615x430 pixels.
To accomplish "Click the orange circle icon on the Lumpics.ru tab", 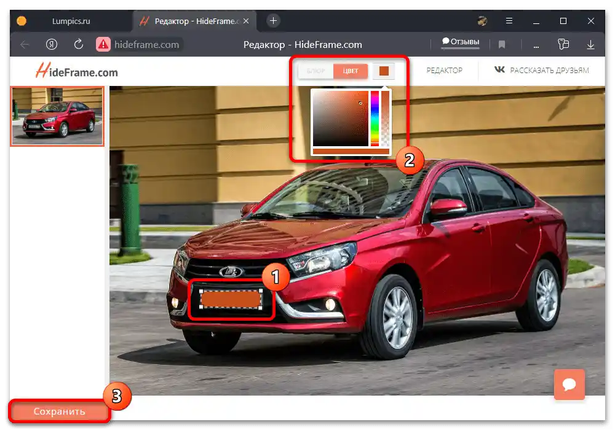I will [x=22, y=21].
